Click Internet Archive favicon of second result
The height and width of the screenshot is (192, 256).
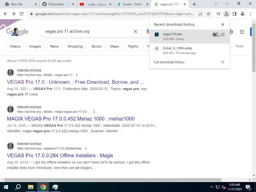point(10,109)
